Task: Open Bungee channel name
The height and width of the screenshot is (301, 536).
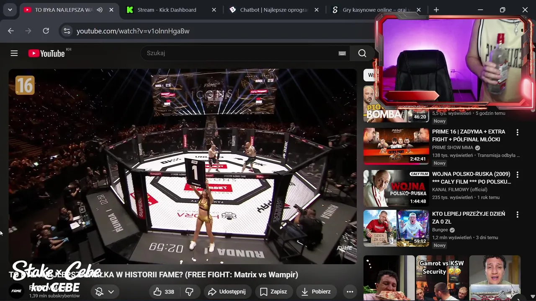Action: pos(440,230)
